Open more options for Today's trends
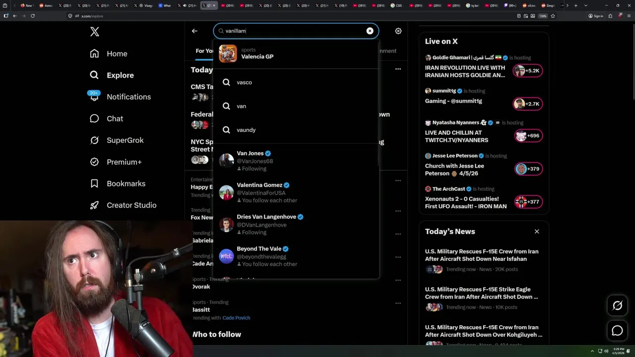 click(398, 69)
